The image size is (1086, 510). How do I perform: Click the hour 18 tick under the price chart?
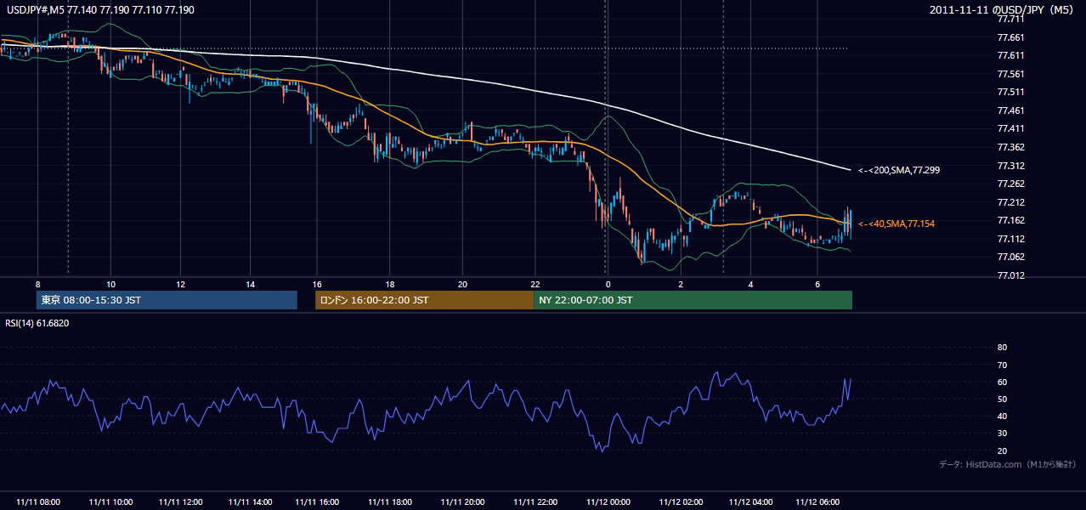pos(389,284)
